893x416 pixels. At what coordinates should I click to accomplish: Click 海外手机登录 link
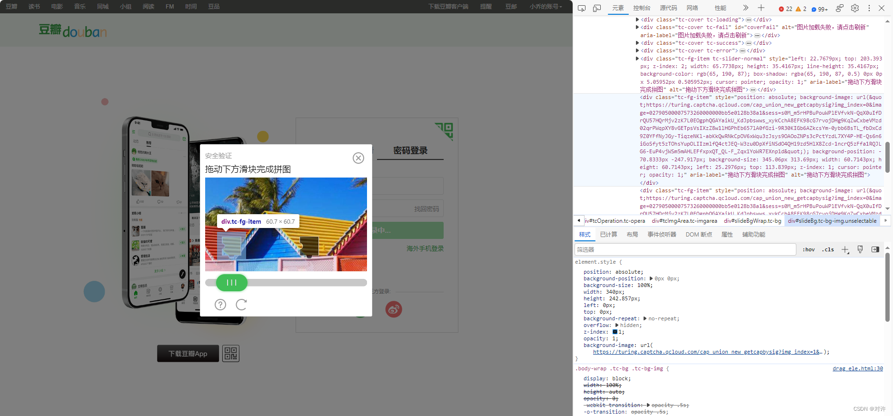[x=425, y=248]
